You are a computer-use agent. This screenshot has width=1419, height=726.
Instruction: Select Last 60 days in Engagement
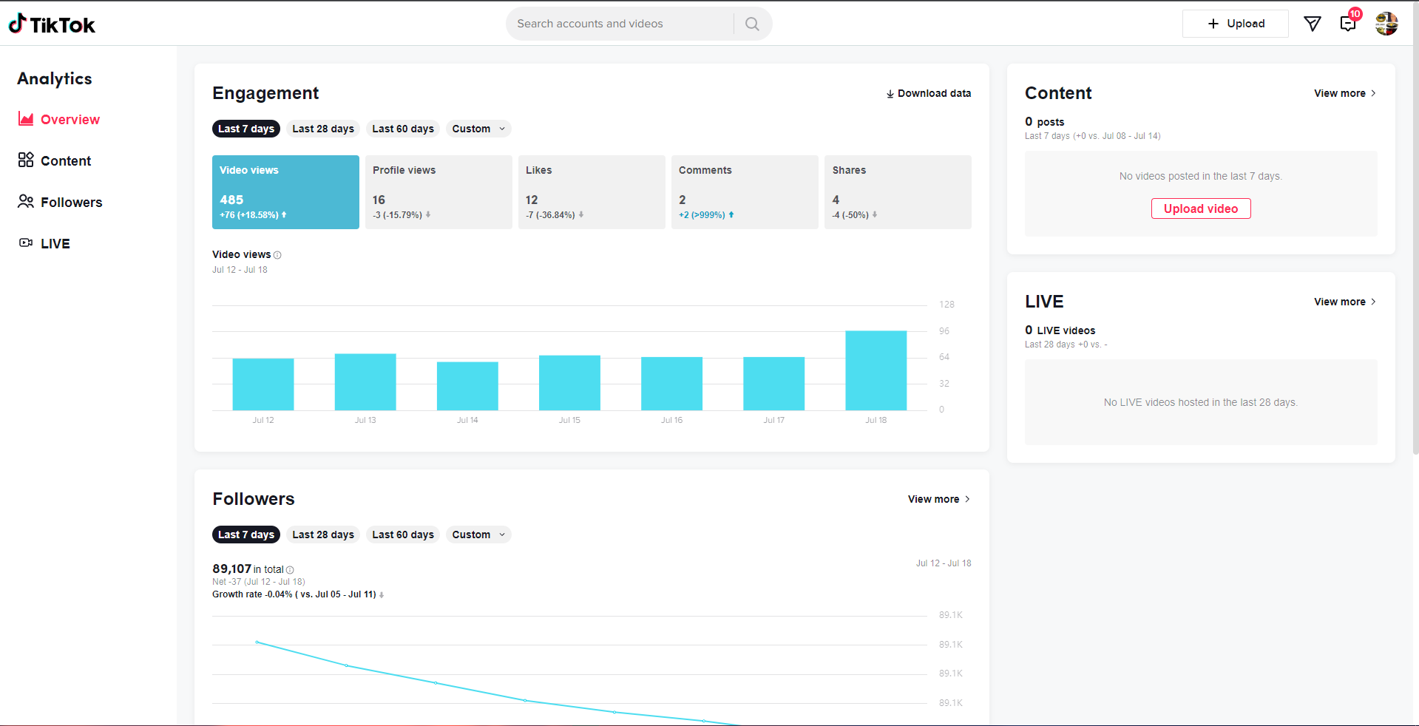403,129
